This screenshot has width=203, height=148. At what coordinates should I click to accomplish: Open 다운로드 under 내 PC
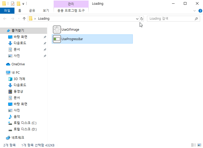coord(20,85)
